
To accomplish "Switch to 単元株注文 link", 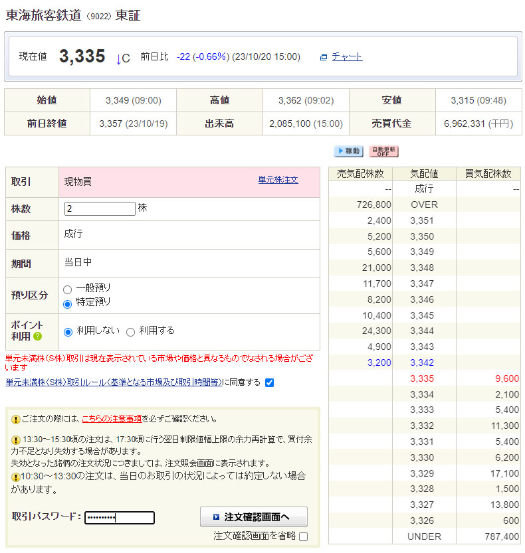I will pyautogui.click(x=278, y=180).
